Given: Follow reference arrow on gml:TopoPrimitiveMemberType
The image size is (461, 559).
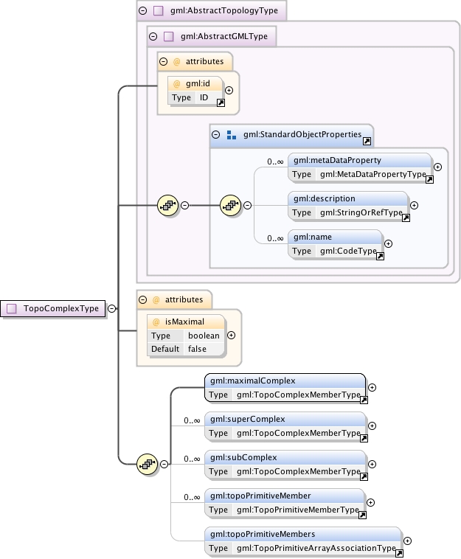Looking at the screenshot, I should click(362, 515).
